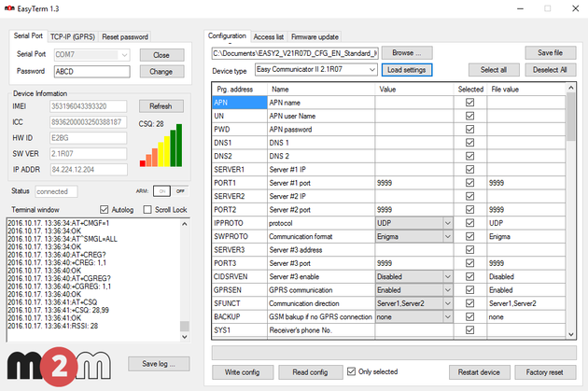The height and width of the screenshot is (391, 588).
Task: Switch ARM toggle to ON
Action: [162, 191]
